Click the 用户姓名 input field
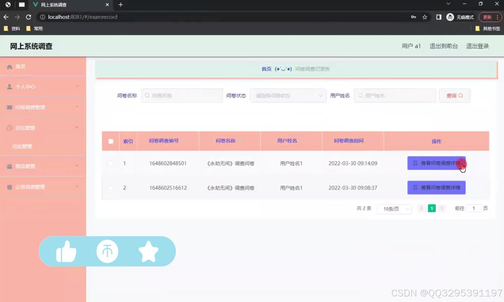 point(395,96)
